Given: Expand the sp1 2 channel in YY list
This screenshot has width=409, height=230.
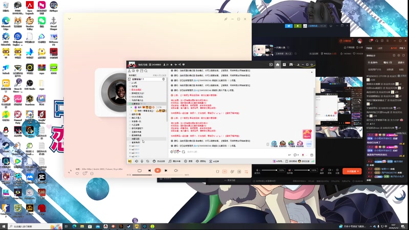Looking at the screenshot, I should (x=130, y=149).
